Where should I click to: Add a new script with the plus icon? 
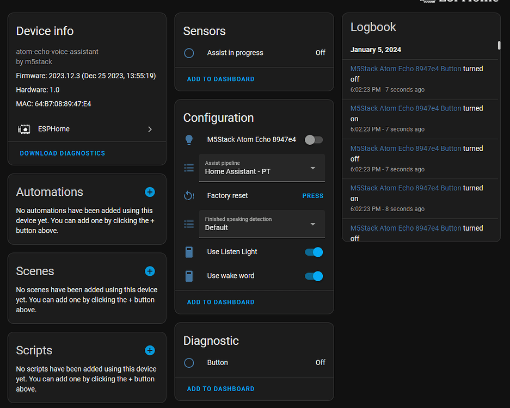point(150,350)
